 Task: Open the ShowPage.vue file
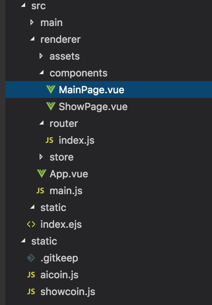93,107
